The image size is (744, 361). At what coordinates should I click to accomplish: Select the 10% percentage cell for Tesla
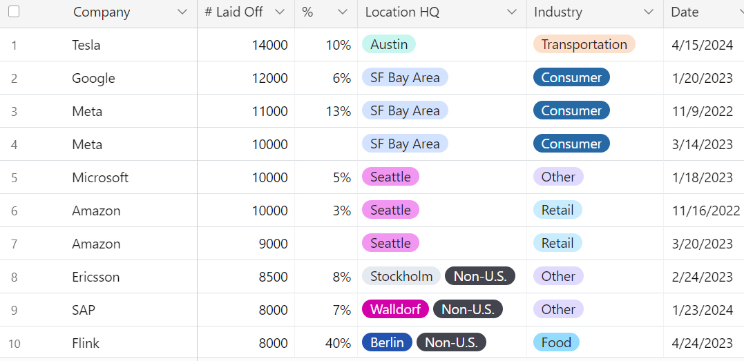(x=338, y=45)
